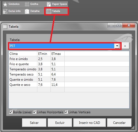The height and width of the screenshot is (132, 138).
Task: Select the Grelha grid icon
Action: pos(27,4)
